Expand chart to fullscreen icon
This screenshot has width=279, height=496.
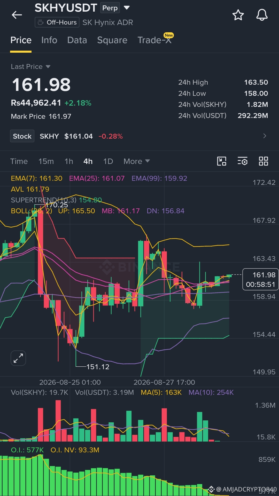point(18,358)
